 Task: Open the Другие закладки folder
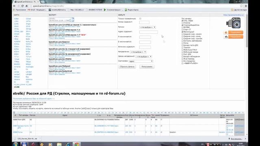click(x=239, y=10)
